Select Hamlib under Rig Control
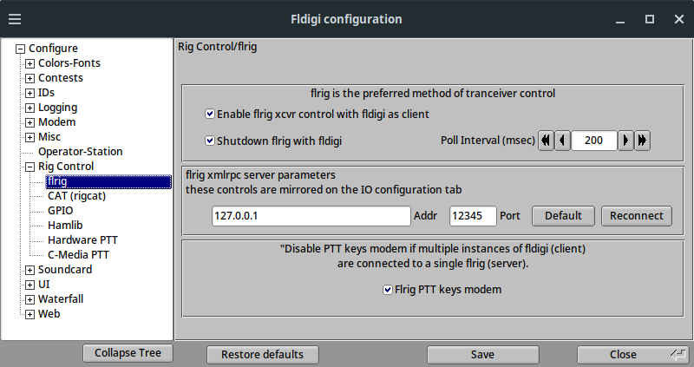 tap(65, 226)
